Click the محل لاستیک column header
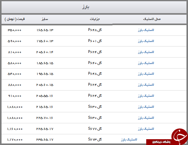This screenshot has width=188, height=145. click(152, 19)
